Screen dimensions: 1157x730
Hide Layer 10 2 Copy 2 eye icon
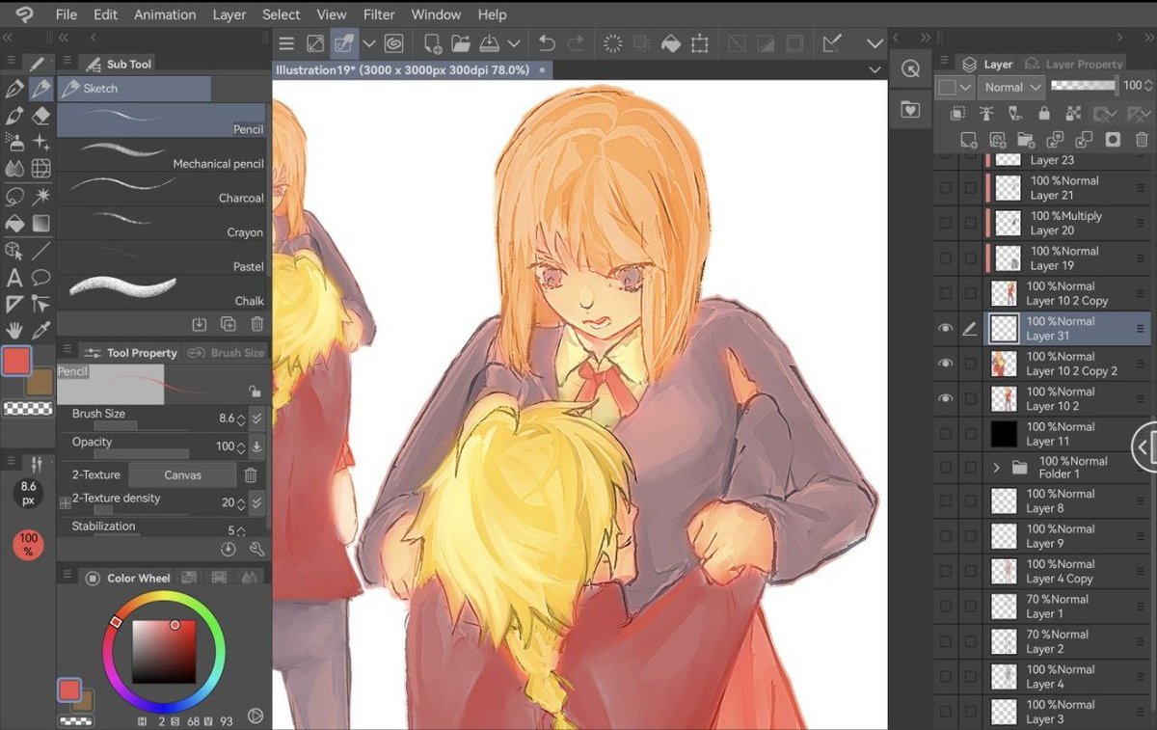946,364
